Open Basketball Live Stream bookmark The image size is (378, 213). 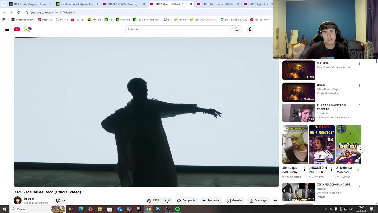[203, 20]
